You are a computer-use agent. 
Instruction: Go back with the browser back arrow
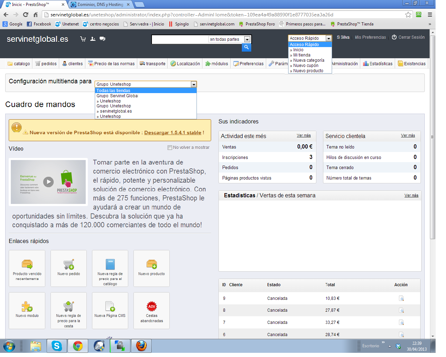(x=6, y=15)
